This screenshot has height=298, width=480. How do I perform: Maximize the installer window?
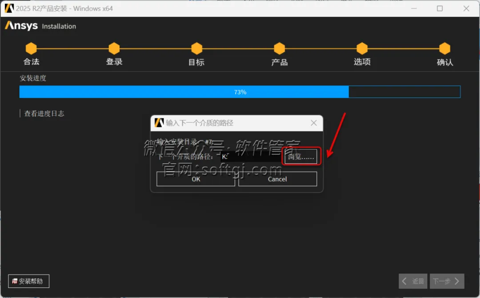pyautogui.click(x=440, y=8)
